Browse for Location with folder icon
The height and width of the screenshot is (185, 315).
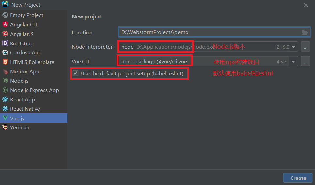305,32
